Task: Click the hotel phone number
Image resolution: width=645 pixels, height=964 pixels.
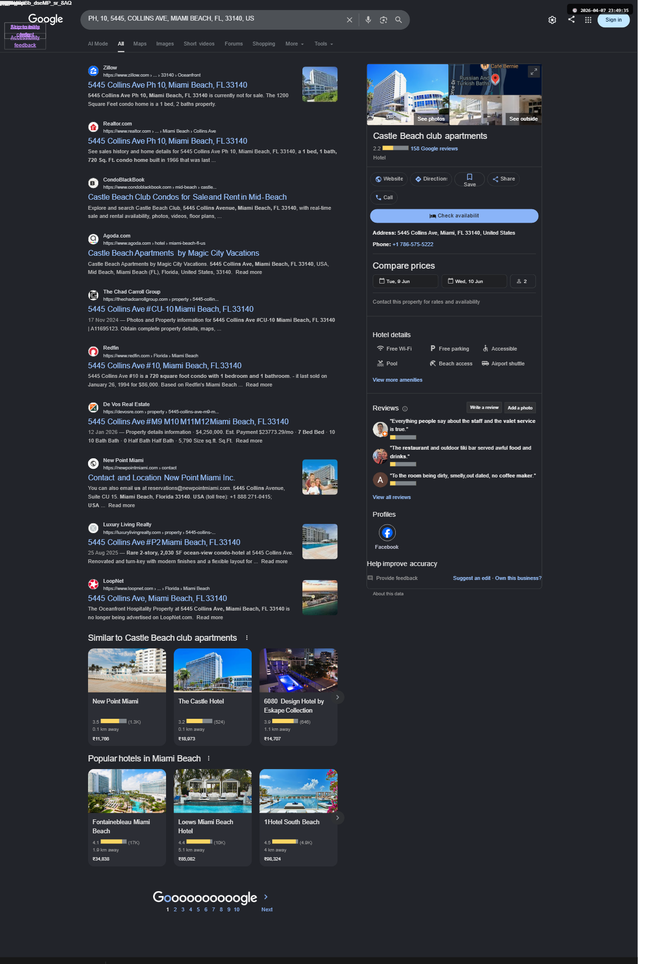Action: (x=413, y=245)
